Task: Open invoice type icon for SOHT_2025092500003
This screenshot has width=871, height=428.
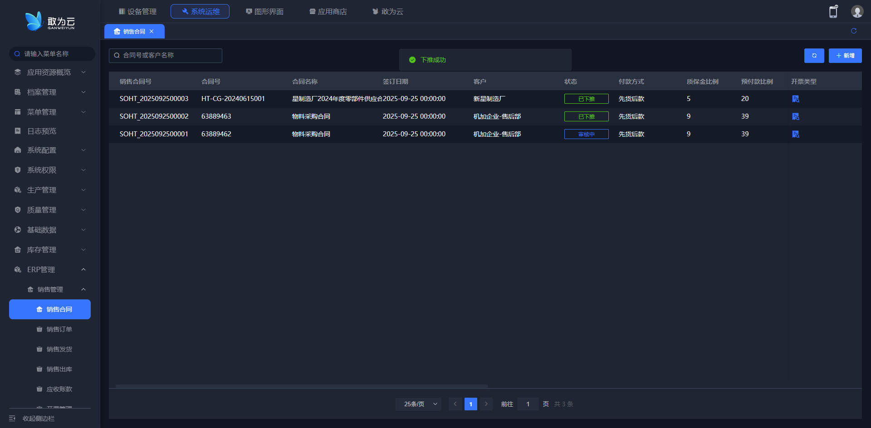Action: (795, 99)
